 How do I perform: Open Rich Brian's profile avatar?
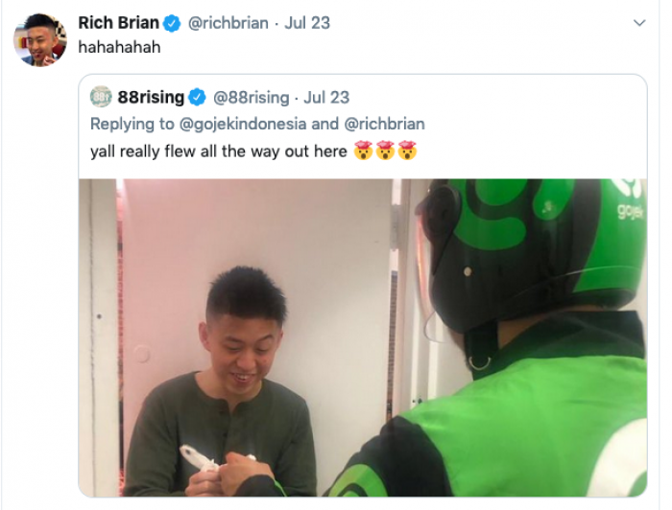click(x=40, y=40)
